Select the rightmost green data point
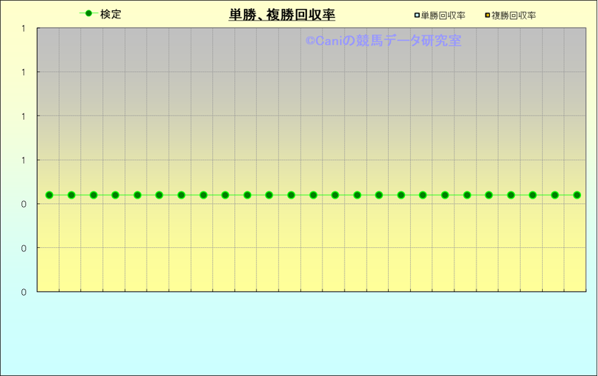 577,195
